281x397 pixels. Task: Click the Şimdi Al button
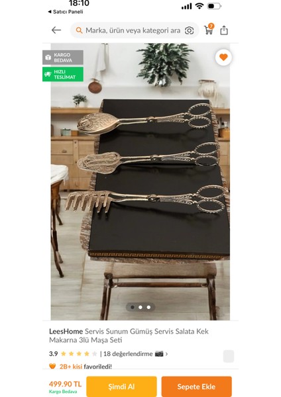point(121,386)
